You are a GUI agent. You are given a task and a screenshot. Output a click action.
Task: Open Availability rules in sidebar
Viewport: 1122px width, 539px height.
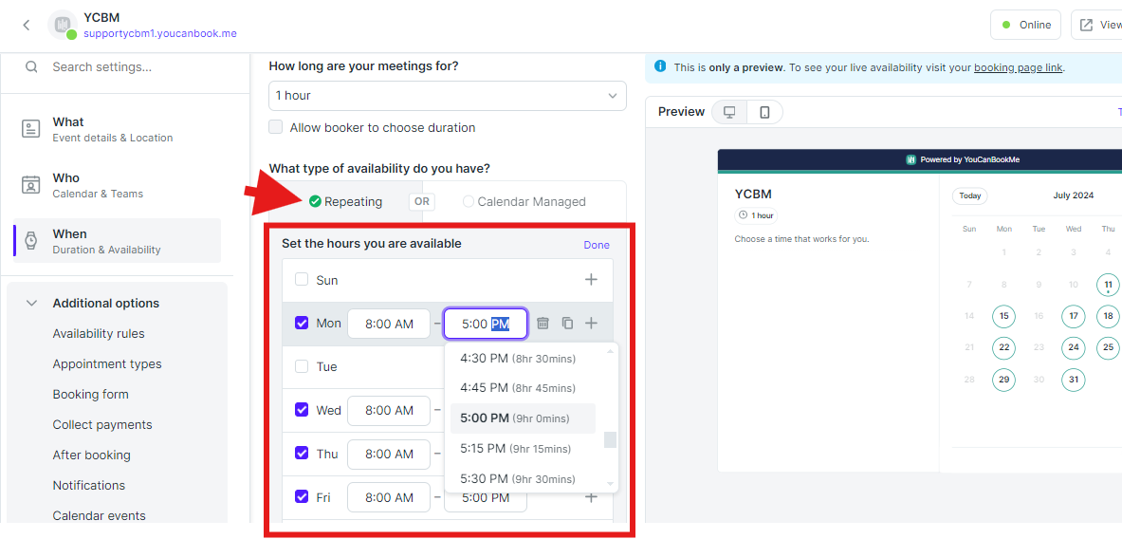click(x=99, y=334)
